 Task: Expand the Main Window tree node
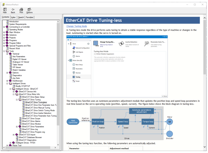click(4, 32)
